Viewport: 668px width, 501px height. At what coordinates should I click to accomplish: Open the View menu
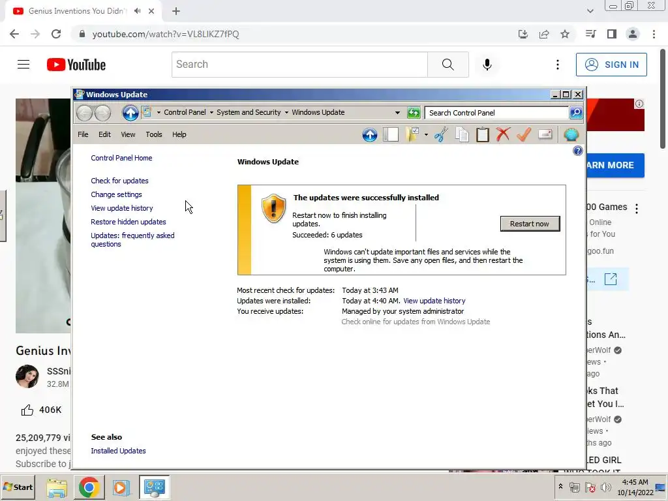(x=128, y=134)
